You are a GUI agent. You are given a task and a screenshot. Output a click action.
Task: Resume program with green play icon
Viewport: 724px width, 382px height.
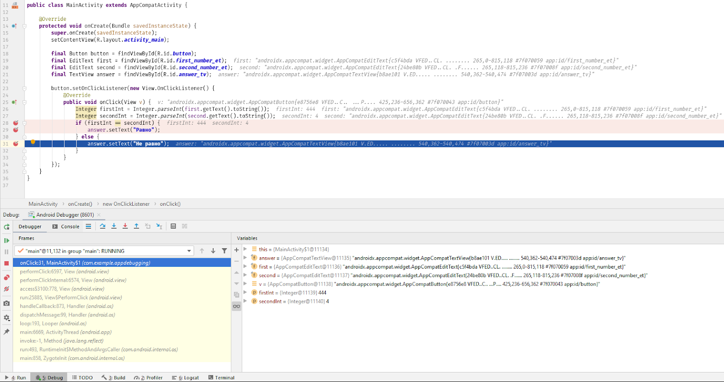[6, 241]
